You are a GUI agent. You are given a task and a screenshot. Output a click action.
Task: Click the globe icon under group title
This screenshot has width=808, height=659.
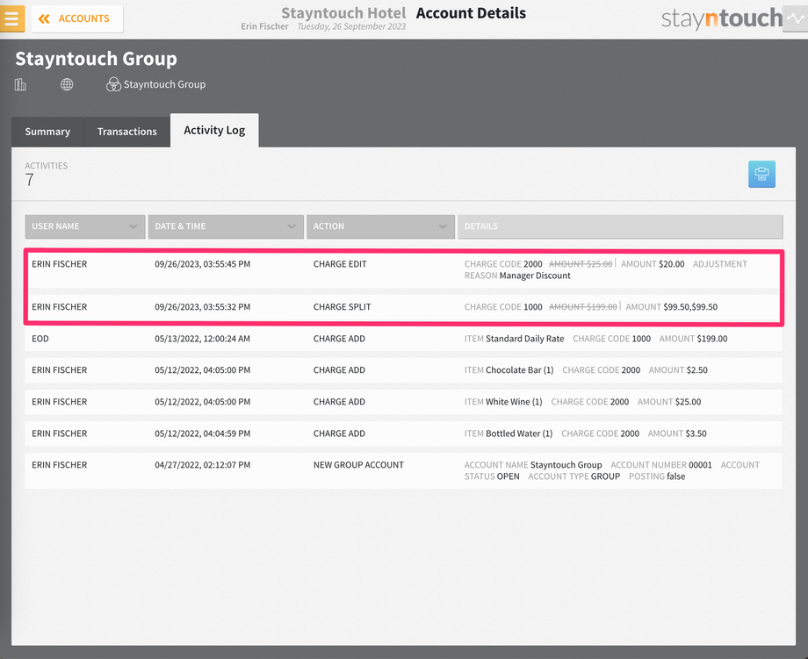[67, 84]
